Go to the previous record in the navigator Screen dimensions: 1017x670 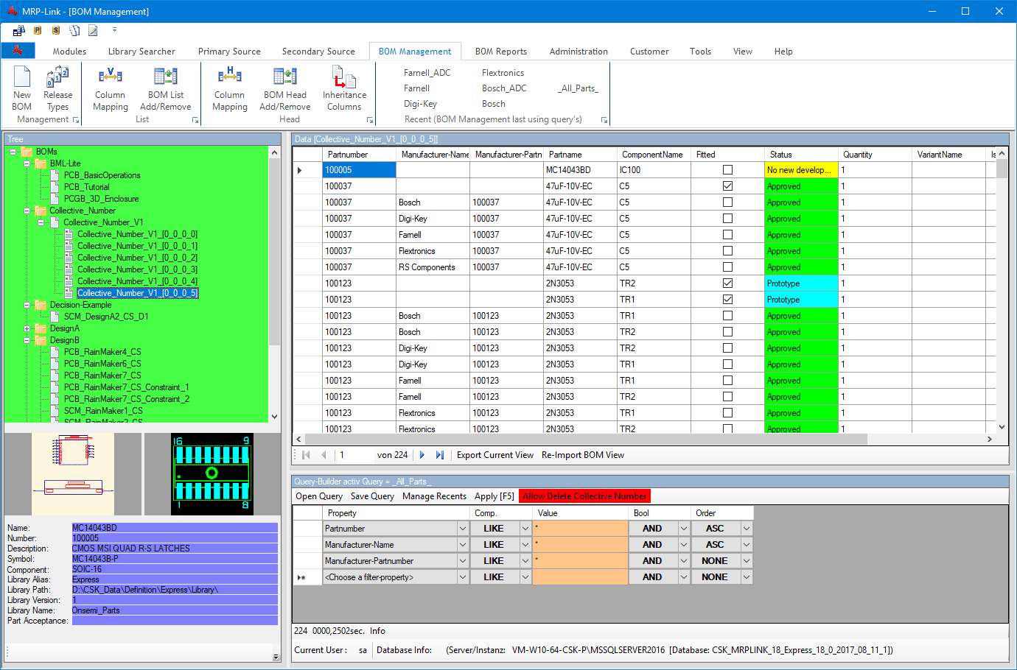324,455
